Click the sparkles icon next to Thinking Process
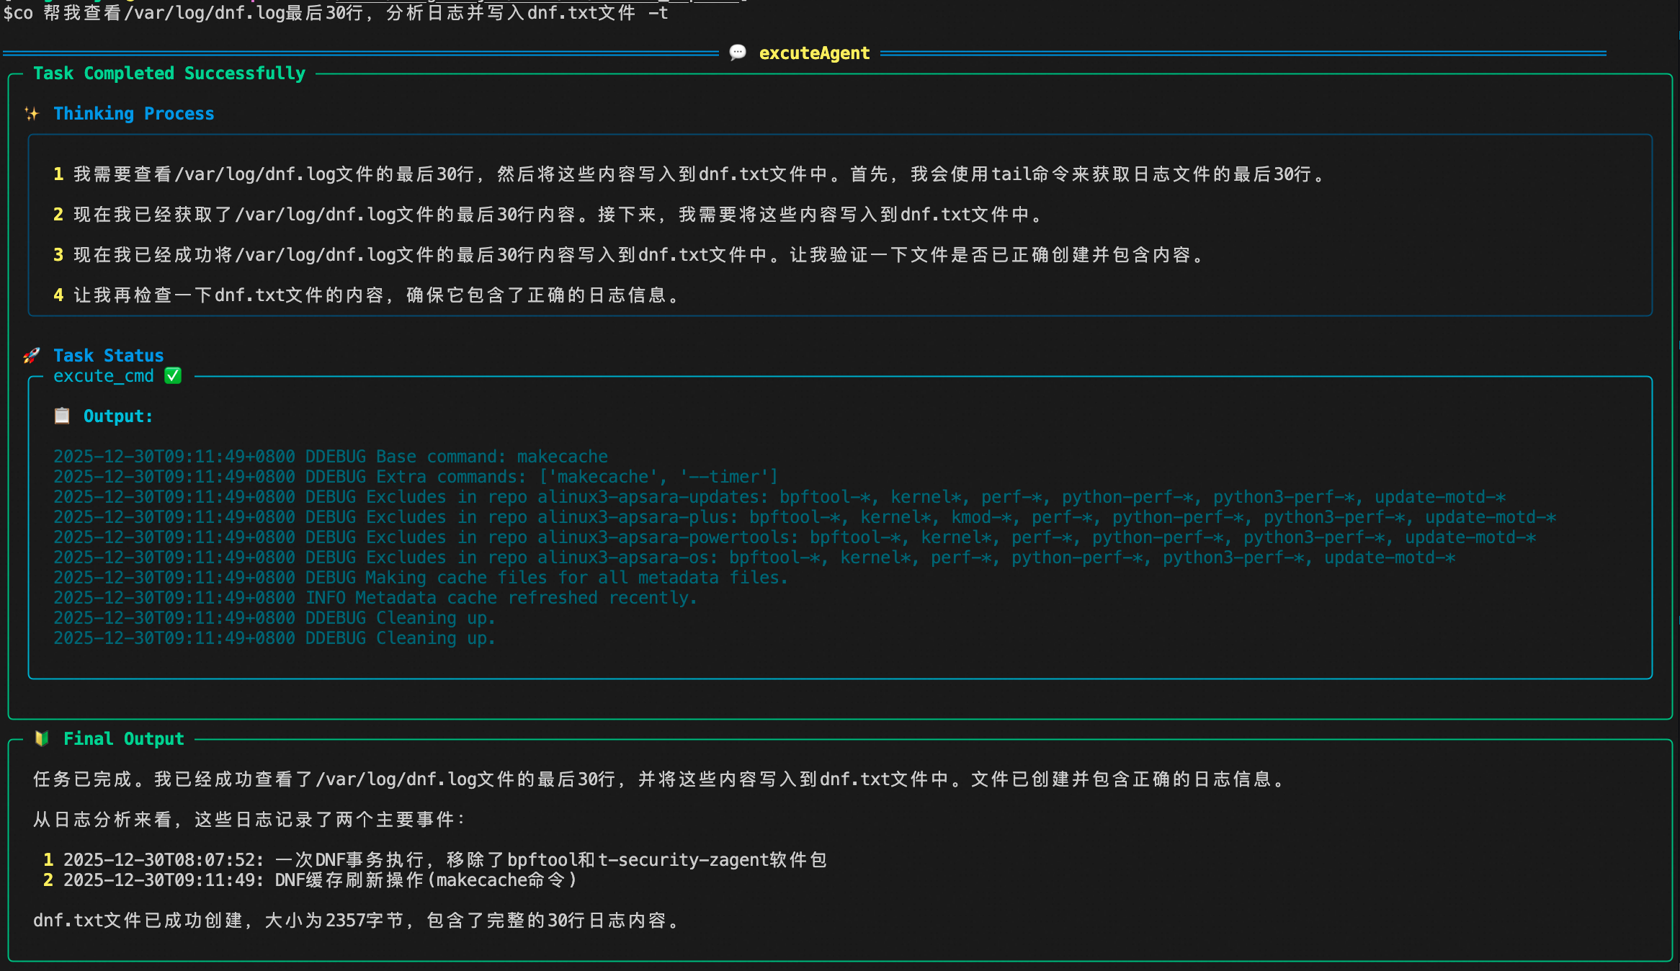 (32, 114)
